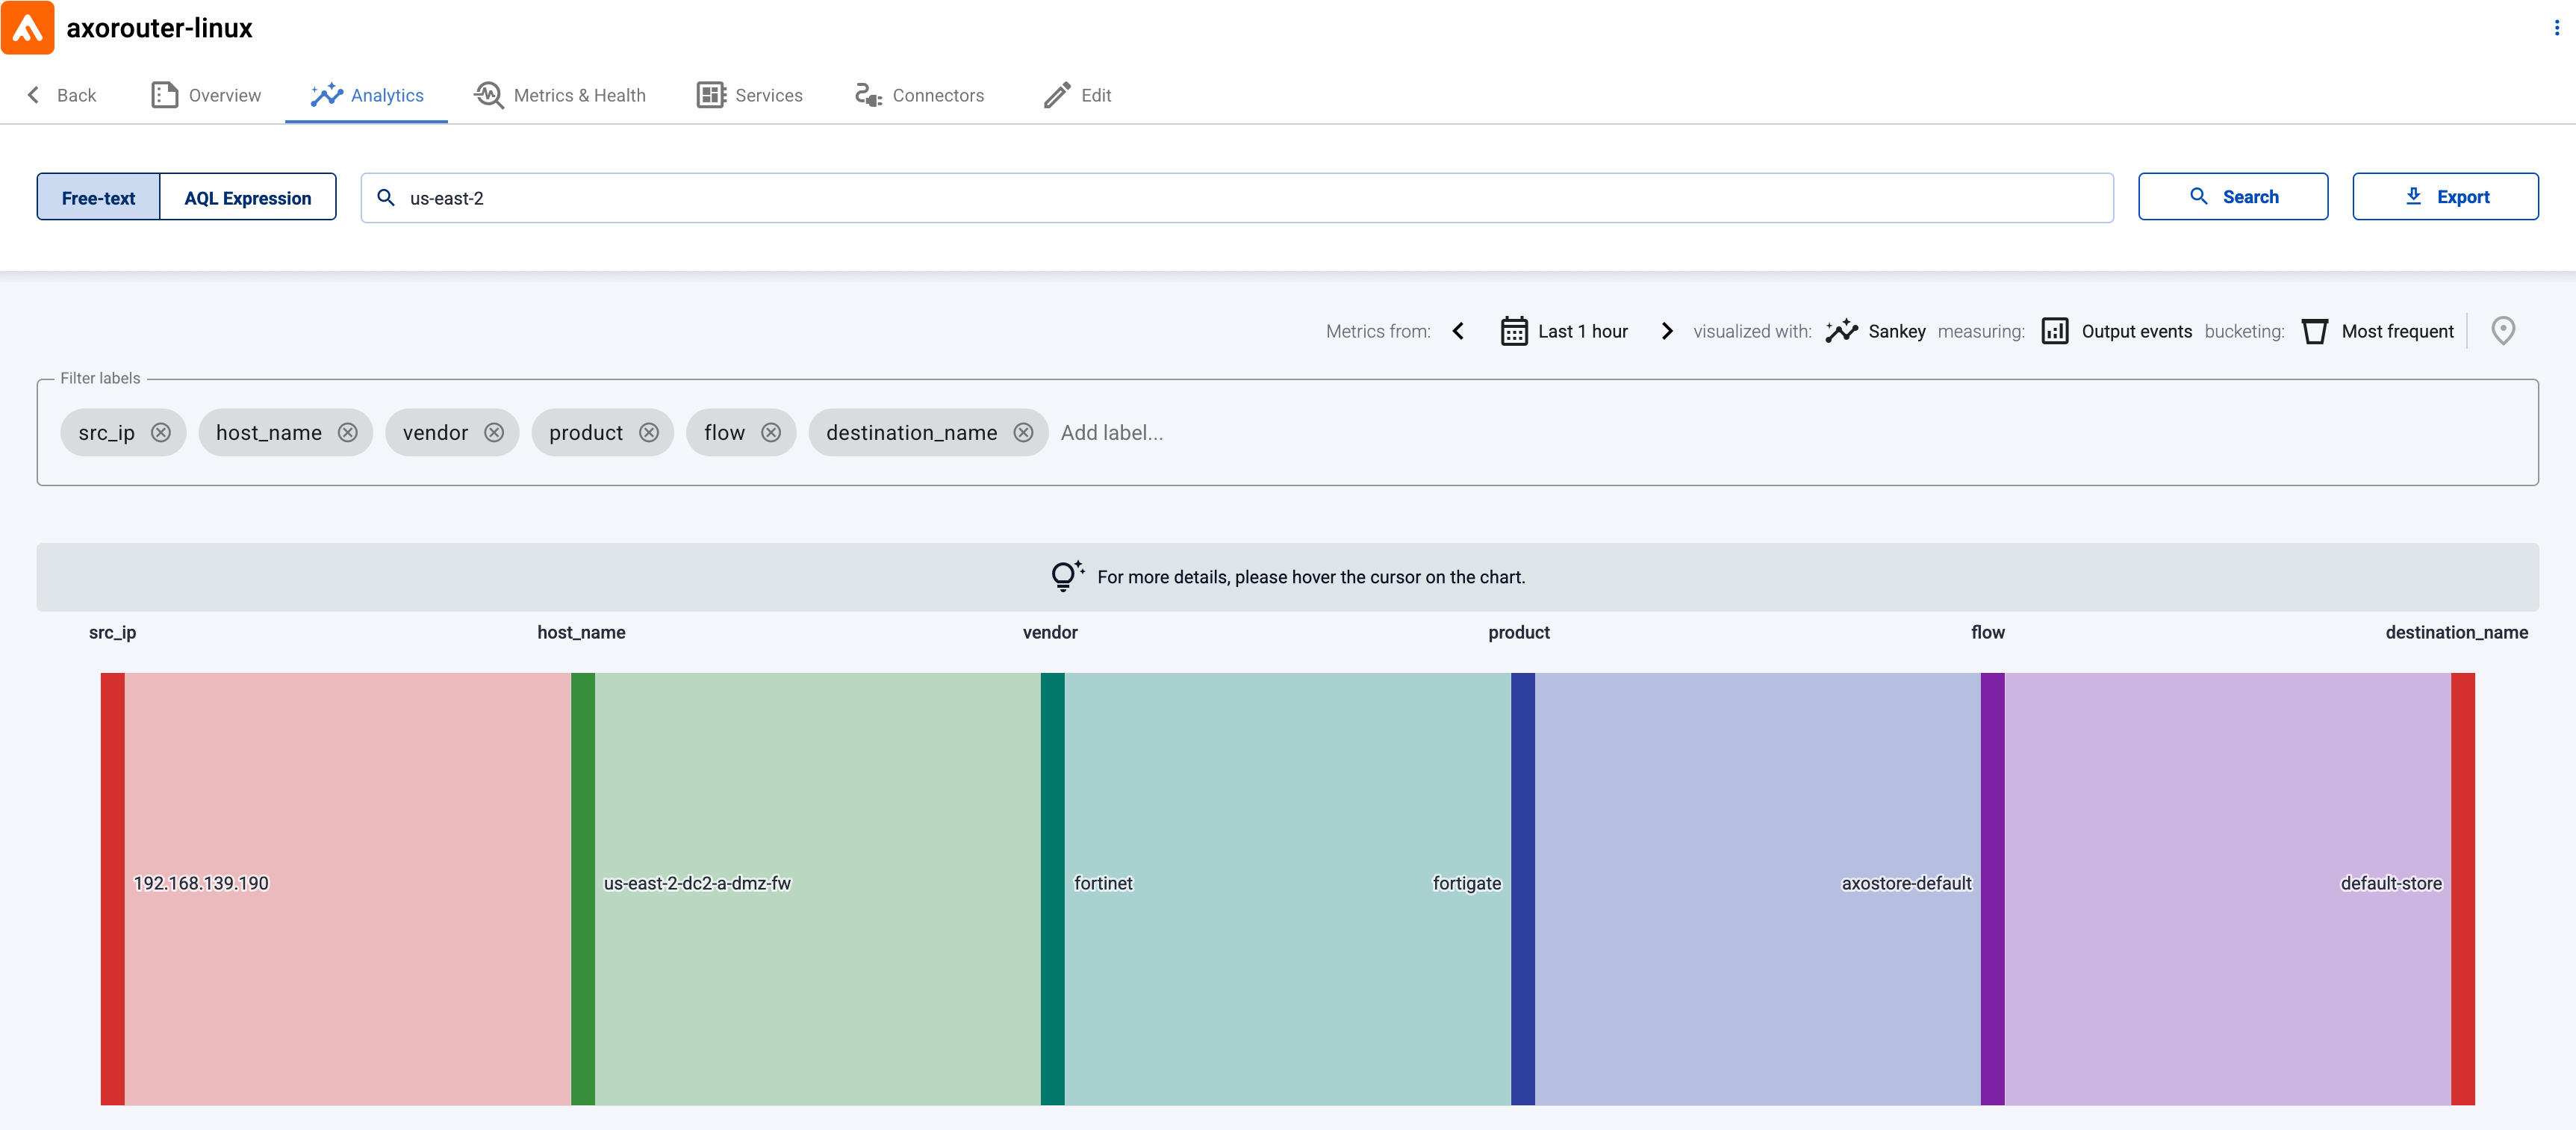2576x1130 pixels.
Task: Remove the vendor filter label
Action: pyautogui.click(x=494, y=432)
